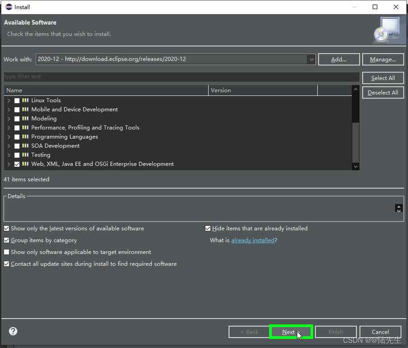
Task: Disable 'Group items by category'
Action: (x=6, y=240)
